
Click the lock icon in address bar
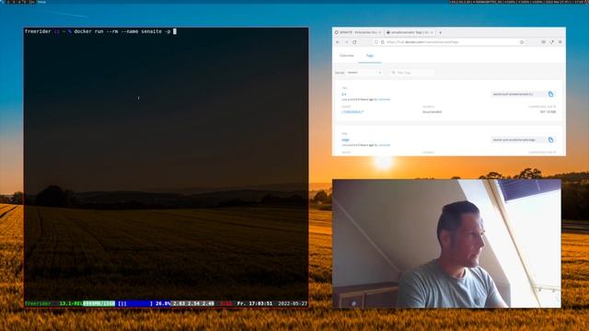tap(383, 42)
